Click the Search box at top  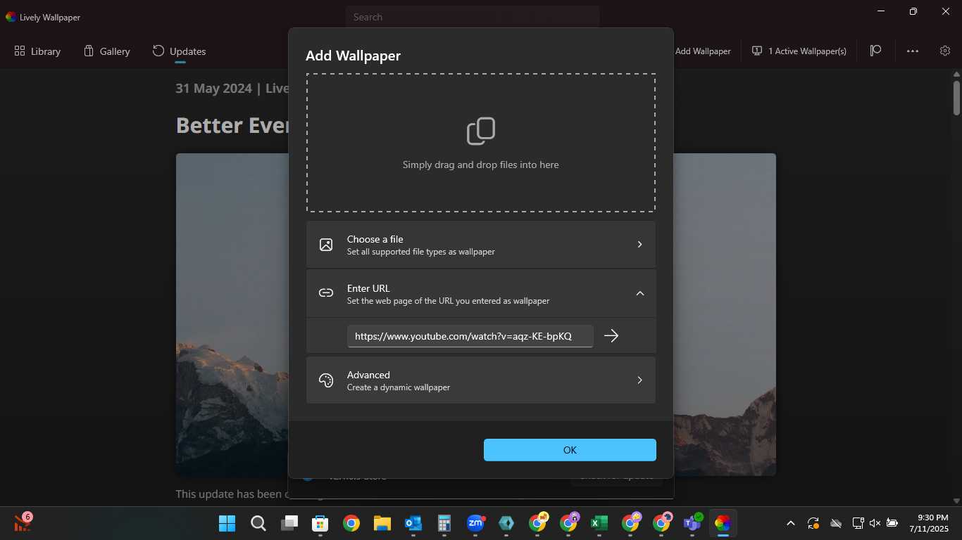(472, 17)
